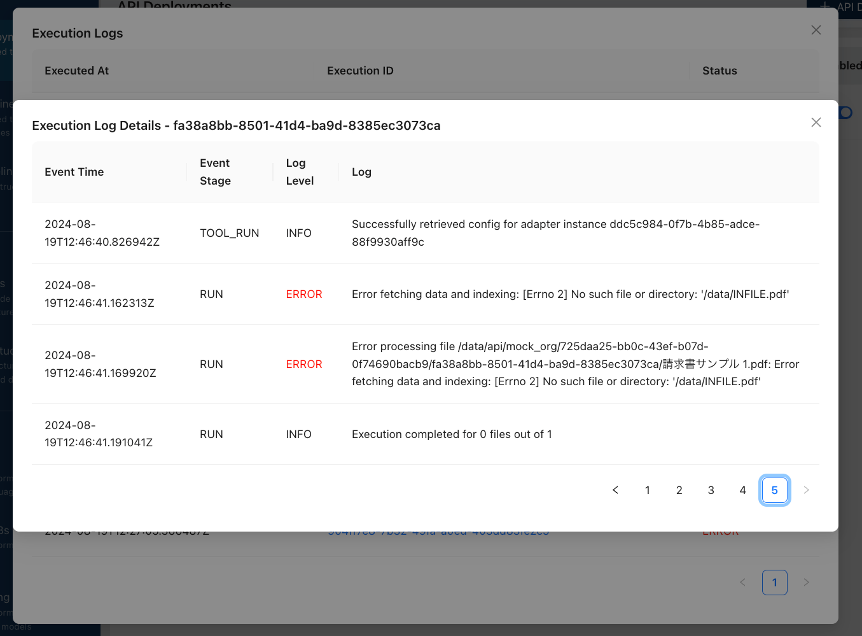Click the Execution Logs dialog title

[78, 33]
